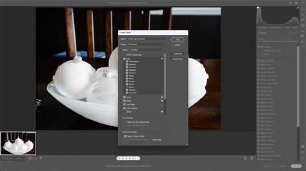Toggle shadow clipping warning on histogram
The height and width of the screenshot is (171, 306).
258,8
